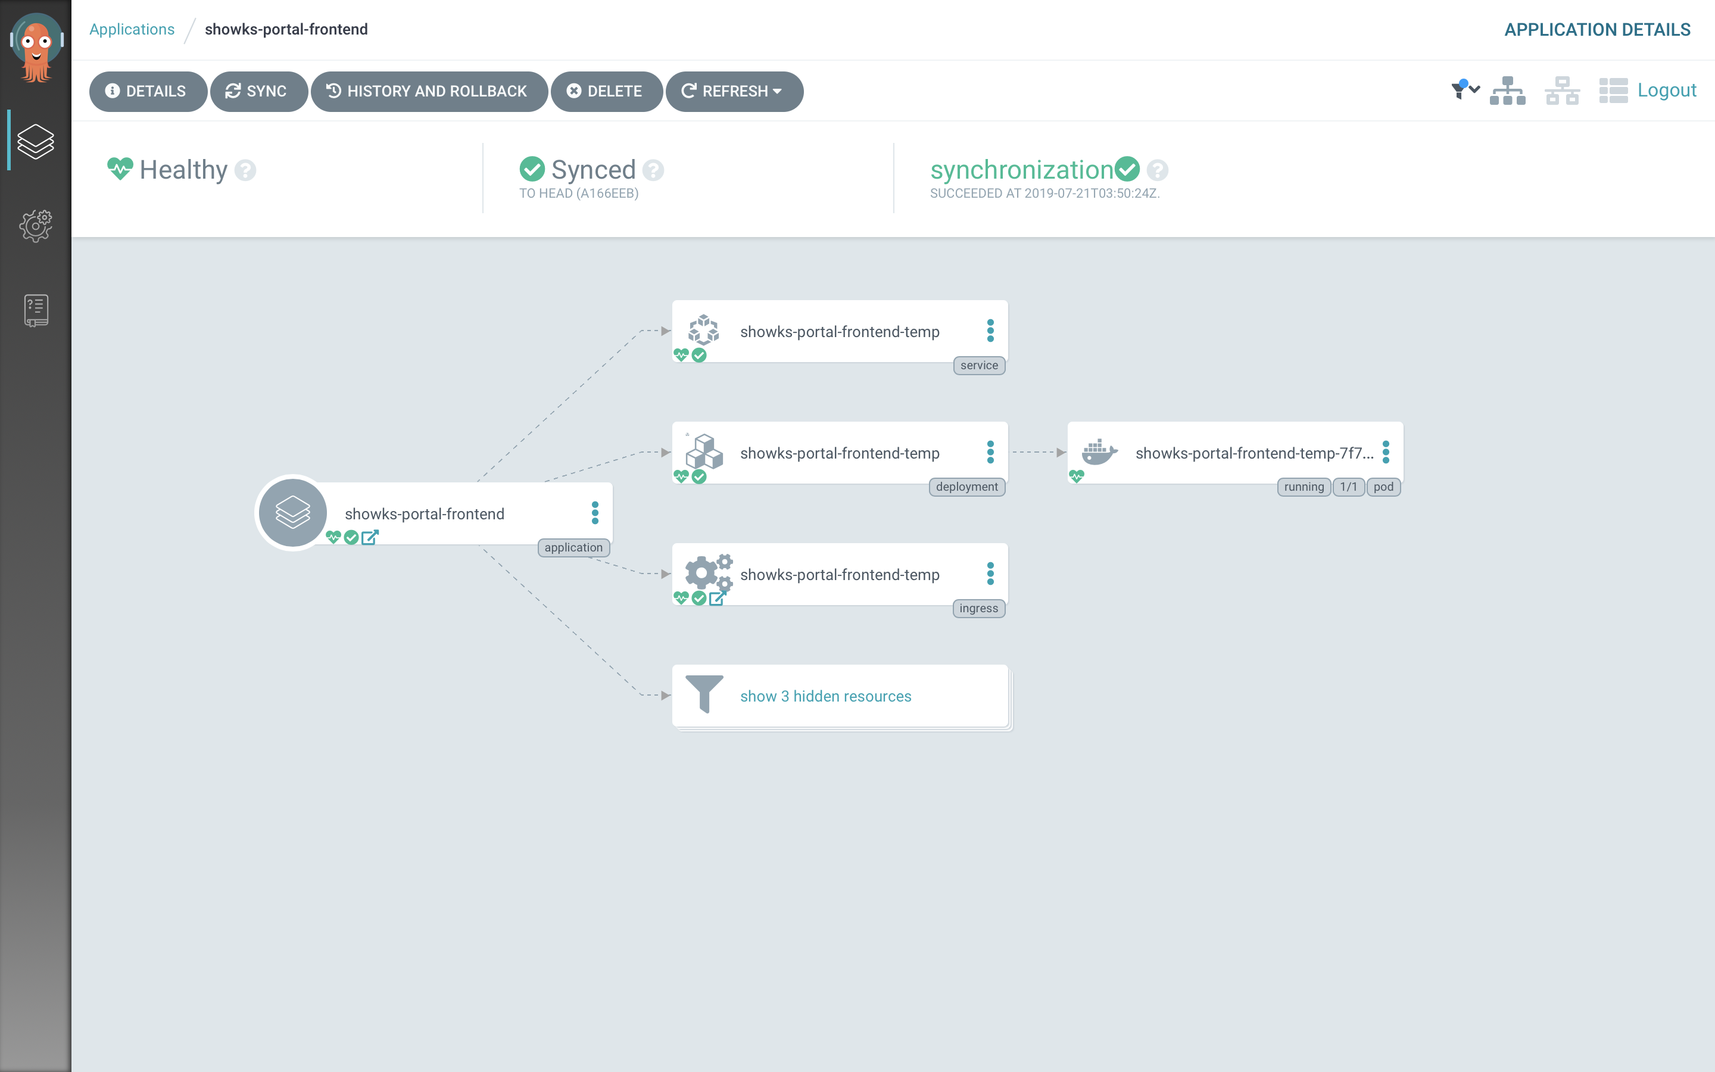This screenshot has height=1072, width=1715.
Task: Click help icon beside Healthy status
Action: coord(245,170)
